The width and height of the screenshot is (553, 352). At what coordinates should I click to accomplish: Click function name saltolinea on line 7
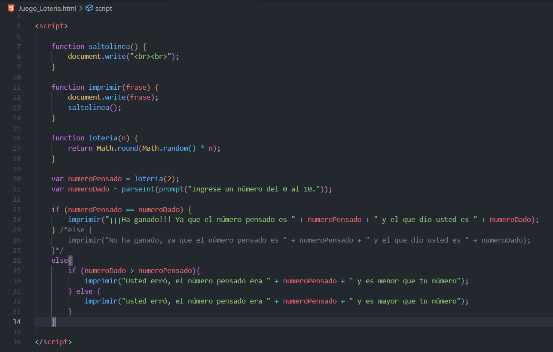coord(109,46)
